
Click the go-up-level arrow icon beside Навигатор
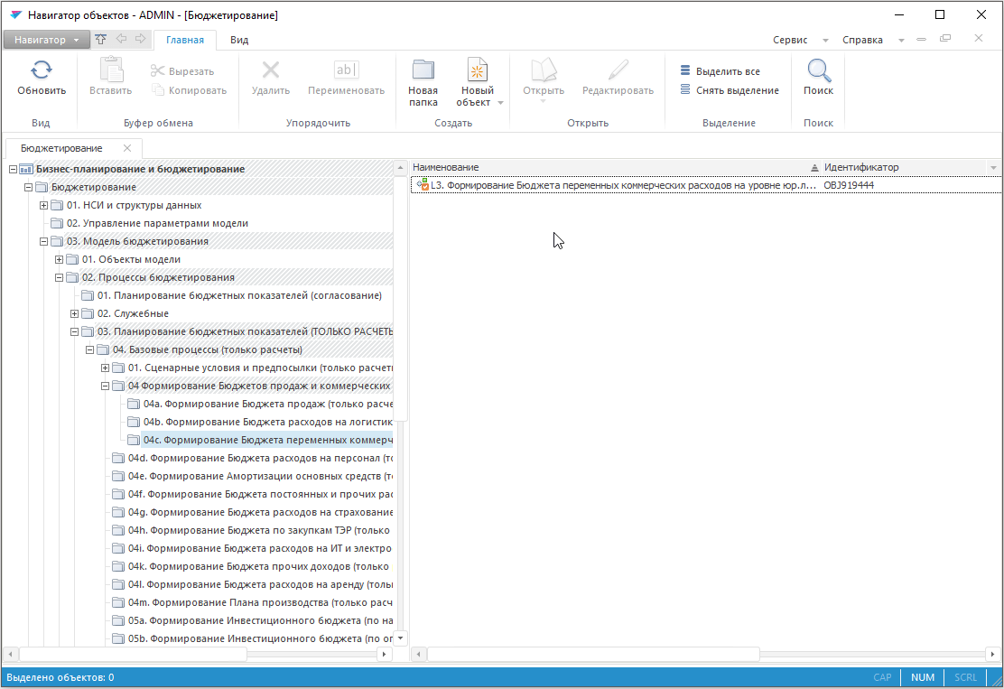[x=100, y=40]
